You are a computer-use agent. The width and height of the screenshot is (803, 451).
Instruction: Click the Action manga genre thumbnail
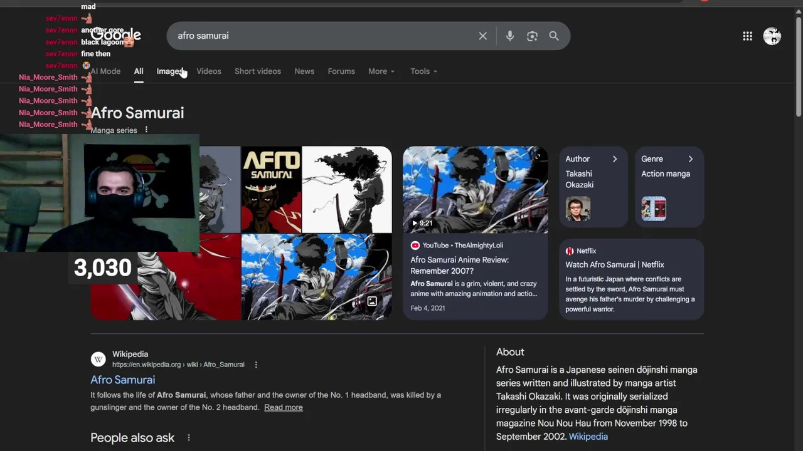[x=654, y=209]
